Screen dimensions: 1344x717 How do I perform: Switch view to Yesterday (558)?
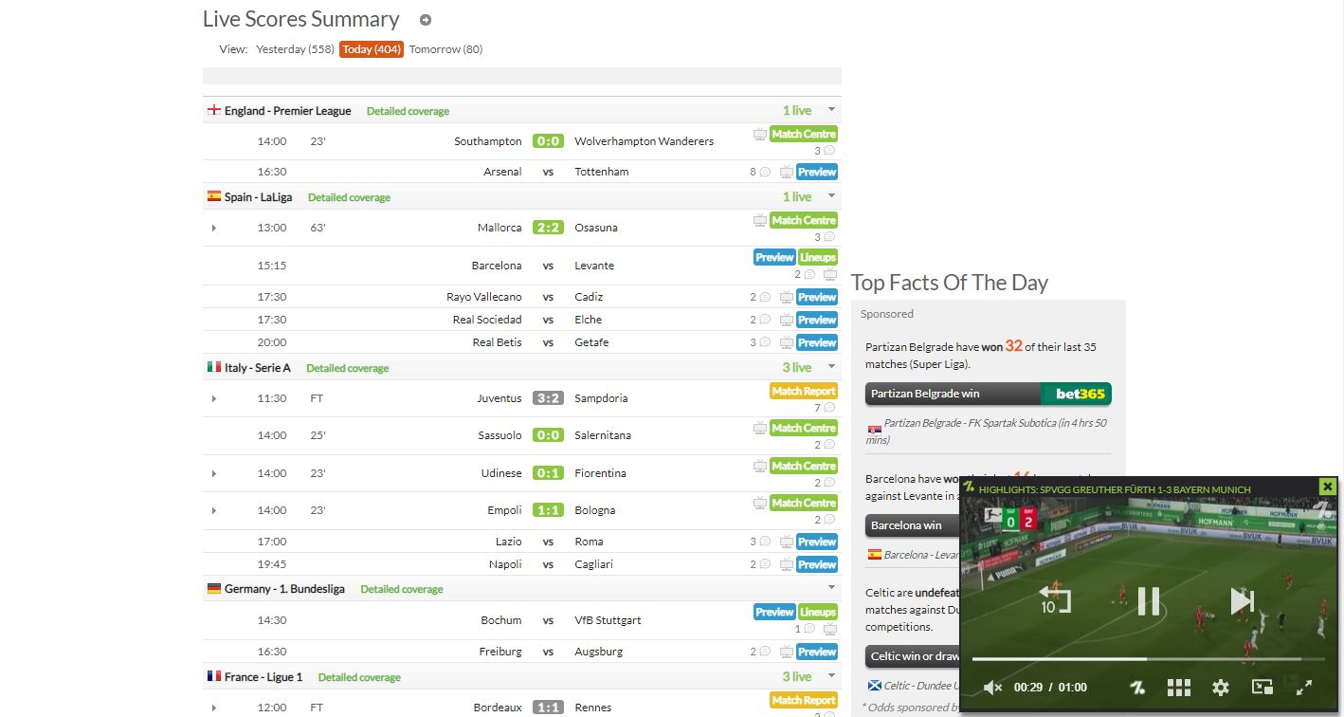pyautogui.click(x=295, y=49)
